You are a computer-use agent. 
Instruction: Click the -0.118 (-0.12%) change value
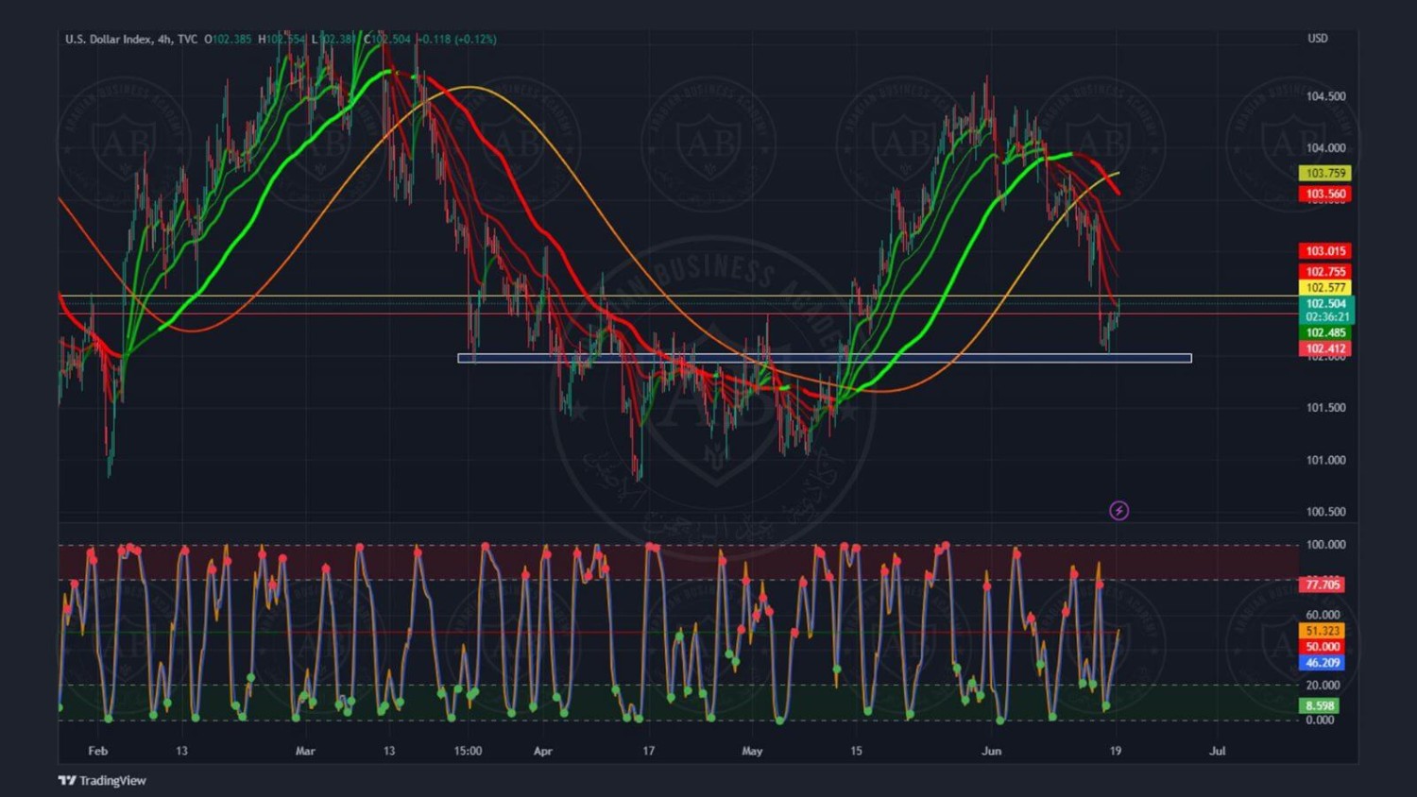click(458, 39)
